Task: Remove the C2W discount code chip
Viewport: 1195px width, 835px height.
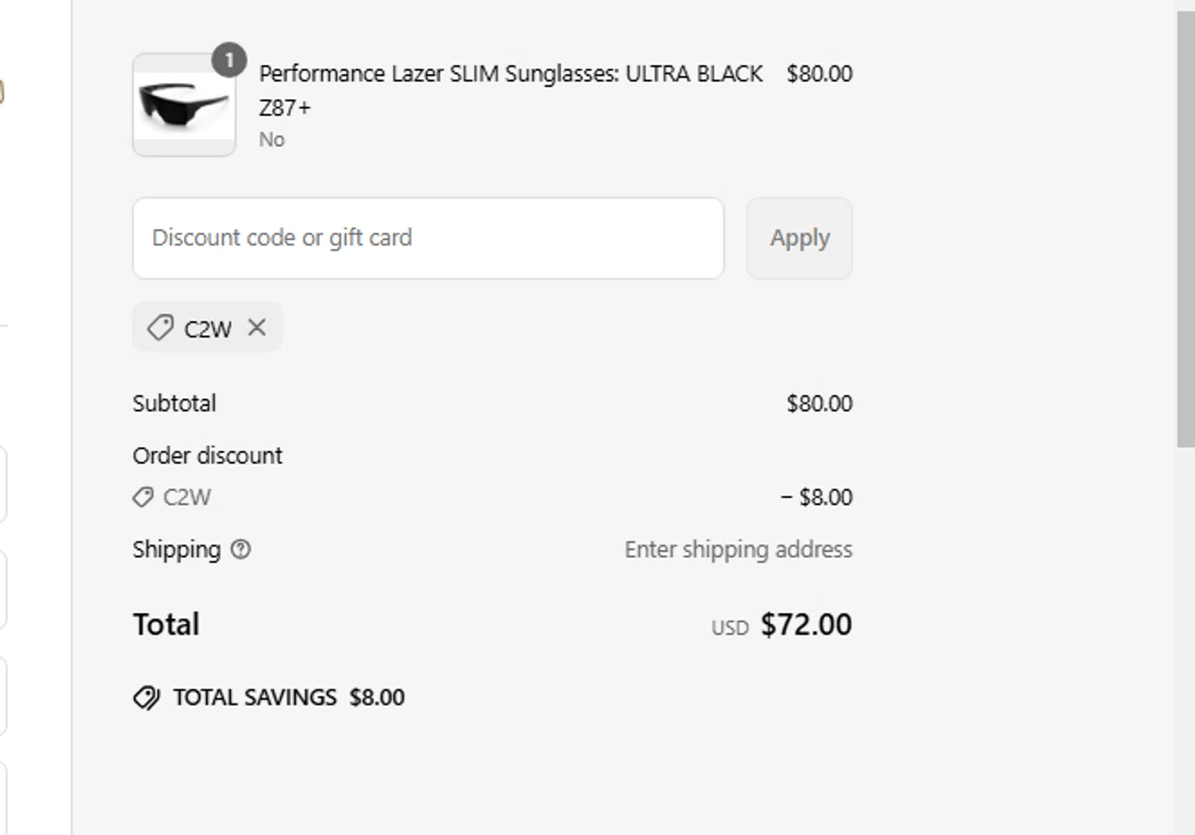Action: pyautogui.click(x=257, y=327)
